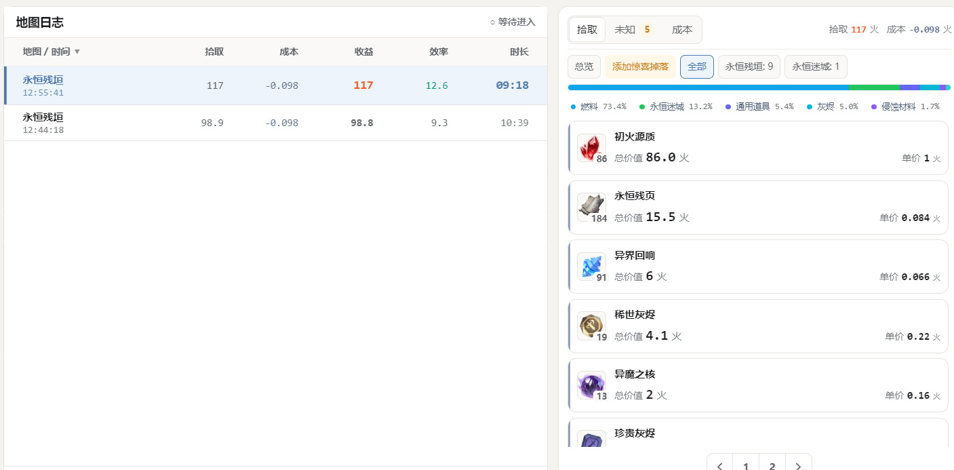Click the 单价 0.22 value
The image size is (954, 470).
coord(913,336)
